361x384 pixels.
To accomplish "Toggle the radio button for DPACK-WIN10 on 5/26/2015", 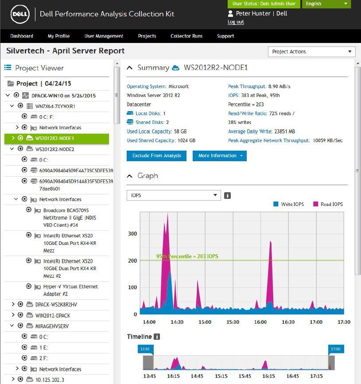I will [x=16, y=95].
